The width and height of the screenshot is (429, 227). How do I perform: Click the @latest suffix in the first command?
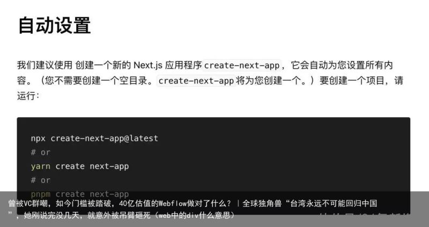coord(141,138)
